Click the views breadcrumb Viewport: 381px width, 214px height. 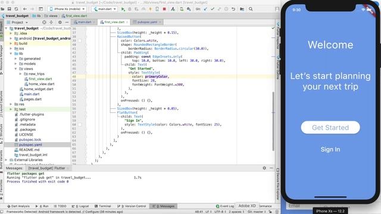tap(51, 16)
